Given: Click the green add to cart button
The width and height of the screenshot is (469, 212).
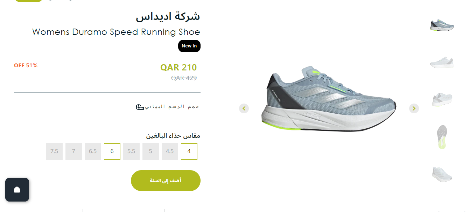Looking at the screenshot, I should point(166,181).
